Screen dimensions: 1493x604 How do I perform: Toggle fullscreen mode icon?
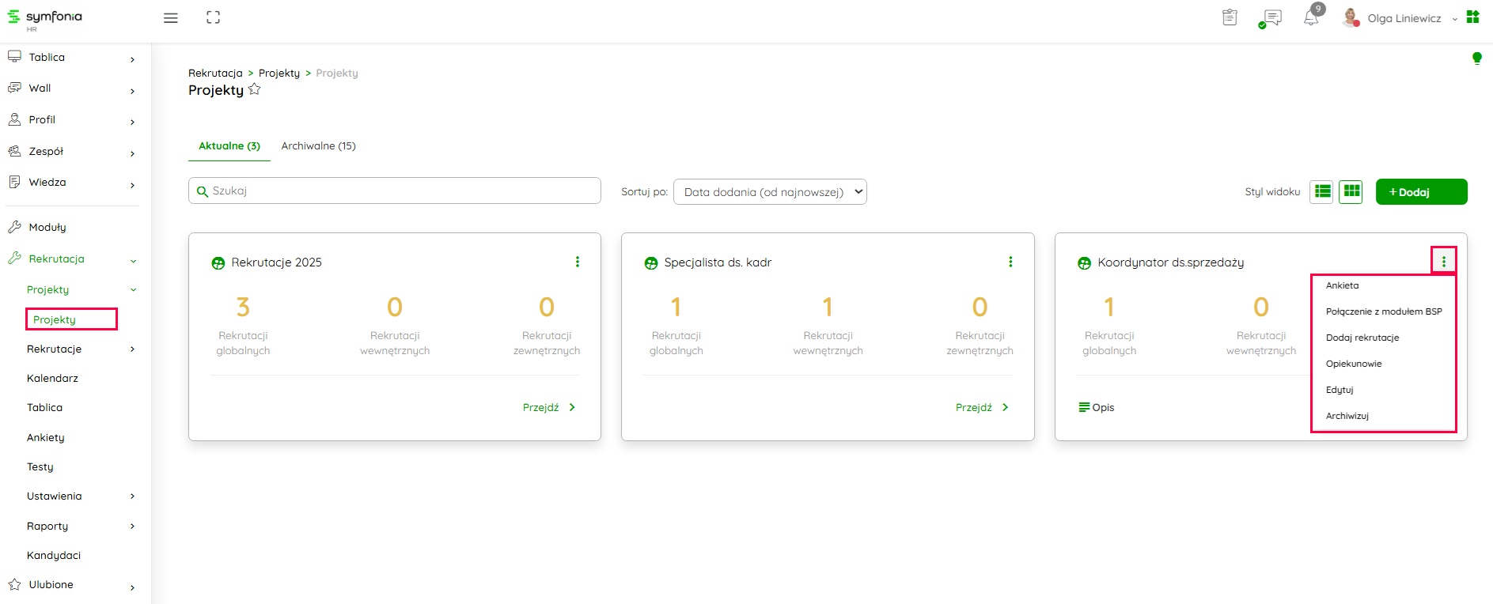click(213, 17)
